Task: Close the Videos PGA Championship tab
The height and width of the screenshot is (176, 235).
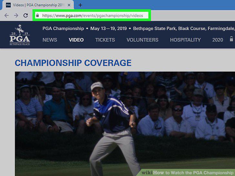Action: tap(69, 5)
